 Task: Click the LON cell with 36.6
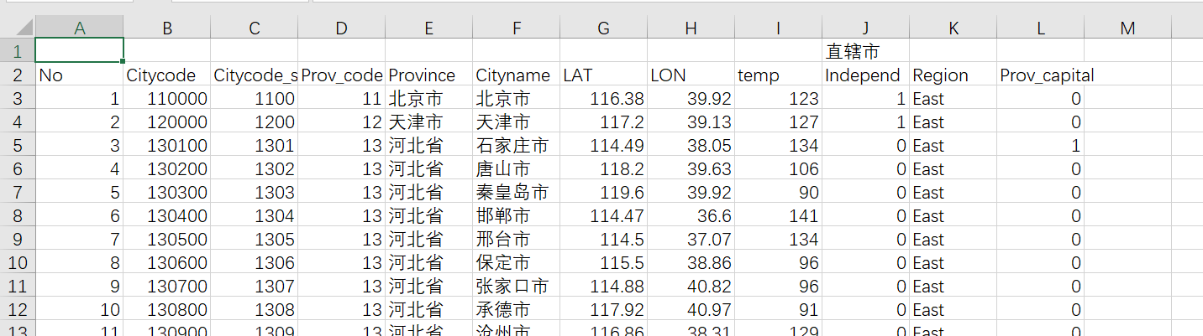coord(691,216)
